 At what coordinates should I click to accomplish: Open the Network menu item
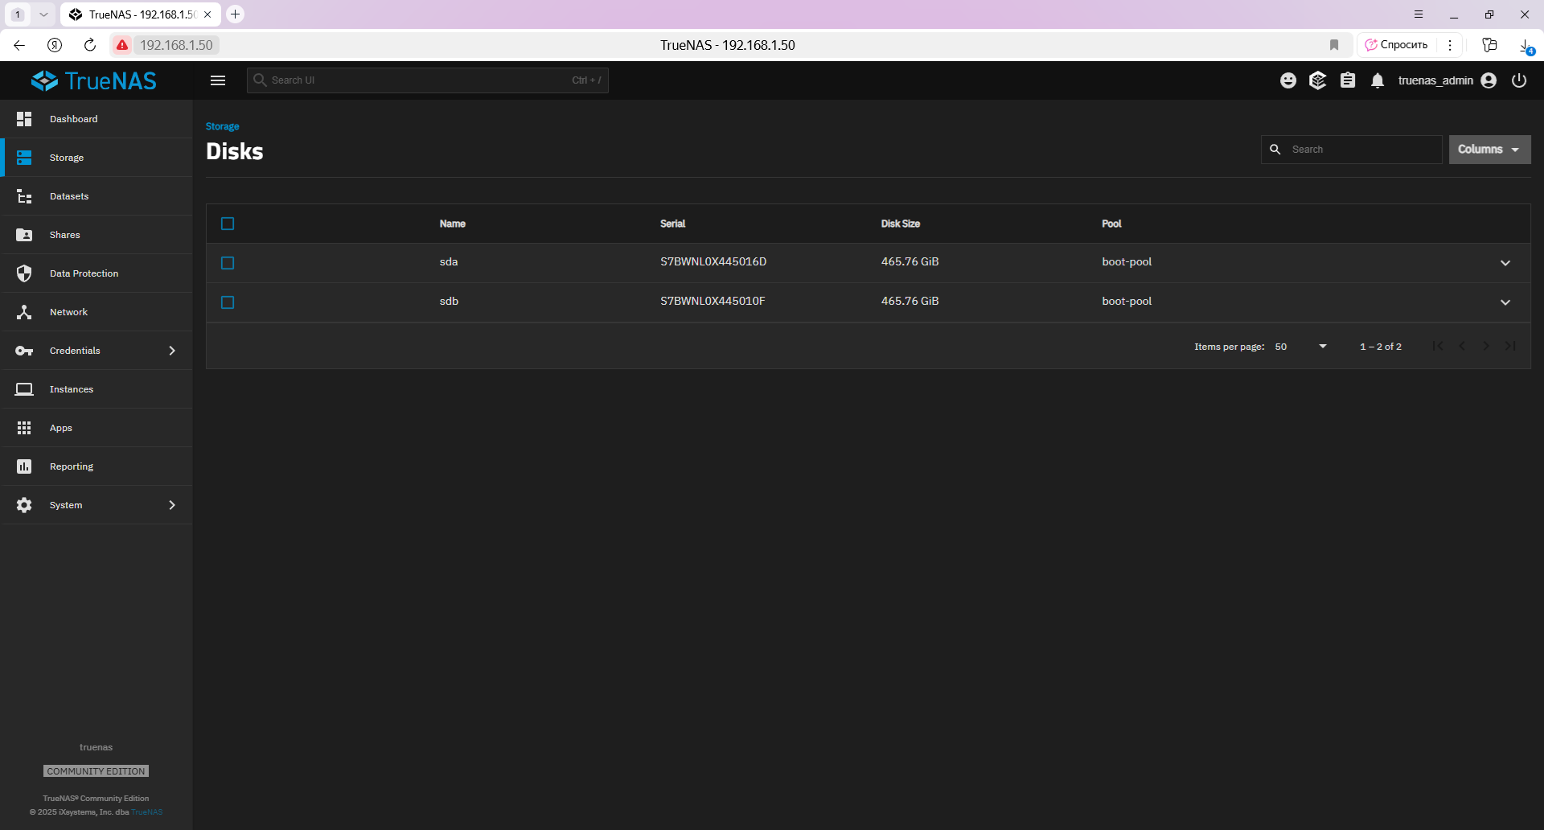[x=96, y=312]
